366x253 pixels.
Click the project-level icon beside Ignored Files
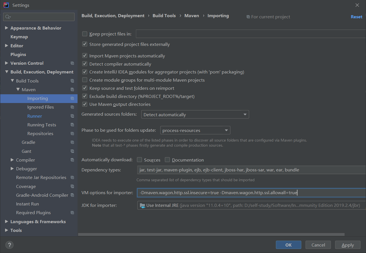point(72,107)
